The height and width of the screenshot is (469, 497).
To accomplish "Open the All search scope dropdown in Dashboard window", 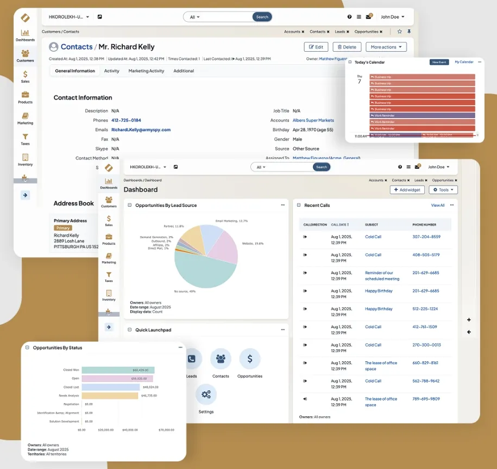I will point(261,167).
